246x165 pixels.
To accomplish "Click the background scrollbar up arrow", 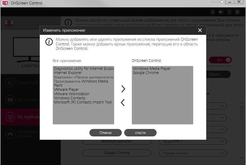I will pyautogui.click(x=242, y=103).
